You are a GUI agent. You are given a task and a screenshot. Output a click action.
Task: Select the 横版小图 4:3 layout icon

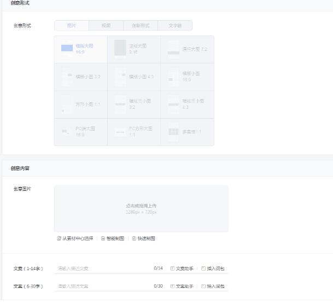click(x=120, y=77)
